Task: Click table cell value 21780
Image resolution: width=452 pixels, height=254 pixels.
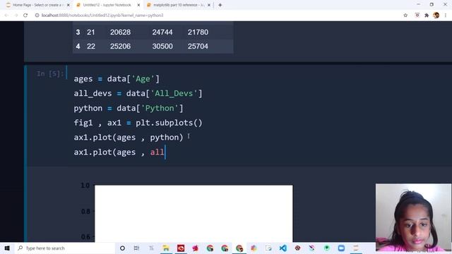Action: click(x=198, y=32)
